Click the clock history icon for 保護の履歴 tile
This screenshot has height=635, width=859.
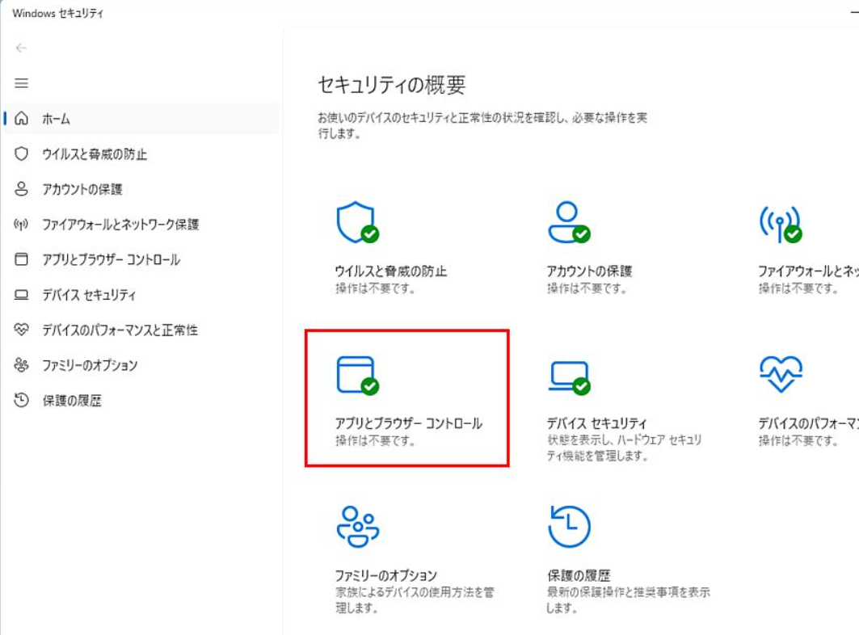tap(568, 527)
